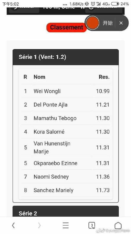The image size is (131, 234).
Task: Tap the Res. column header
Action: click(x=104, y=77)
